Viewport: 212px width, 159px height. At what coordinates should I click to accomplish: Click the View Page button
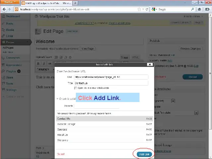coord(87,49)
